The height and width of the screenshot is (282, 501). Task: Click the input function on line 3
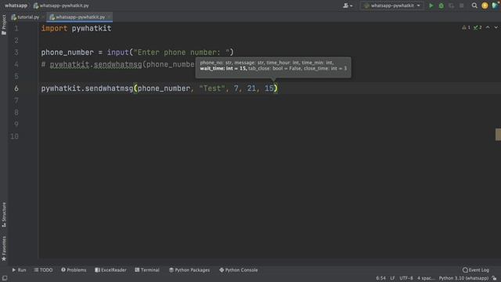point(118,52)
